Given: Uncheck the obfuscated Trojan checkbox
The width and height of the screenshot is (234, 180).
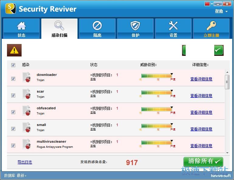Looking at the screenshot, I should point(13,112).
